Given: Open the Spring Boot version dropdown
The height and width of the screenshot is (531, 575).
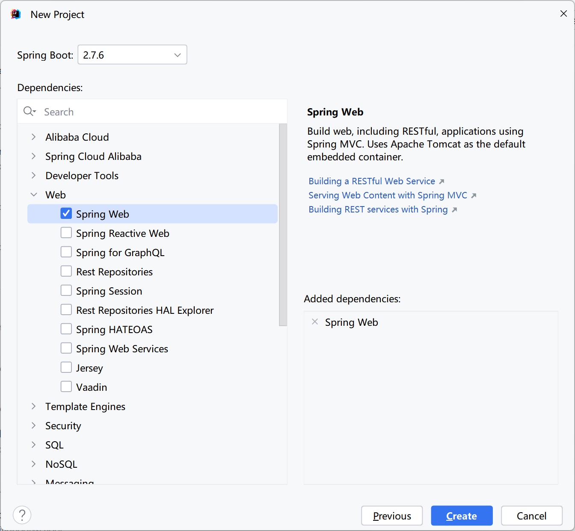Looking at the screenshot, I should tap(132, 55).
